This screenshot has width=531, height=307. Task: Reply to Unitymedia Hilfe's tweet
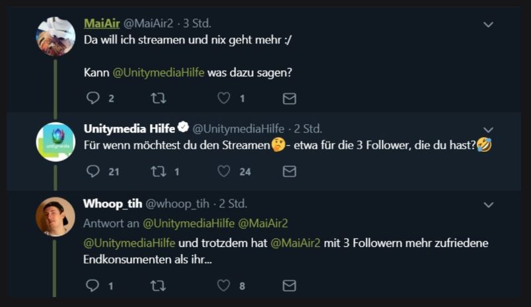(93, 171)
